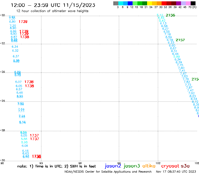Click the cryosat satellite legend label

pos(170,166)
